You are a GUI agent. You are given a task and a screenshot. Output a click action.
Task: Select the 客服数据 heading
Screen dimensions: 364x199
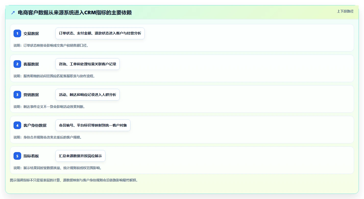pyautogui.click(x=31, y=64)
